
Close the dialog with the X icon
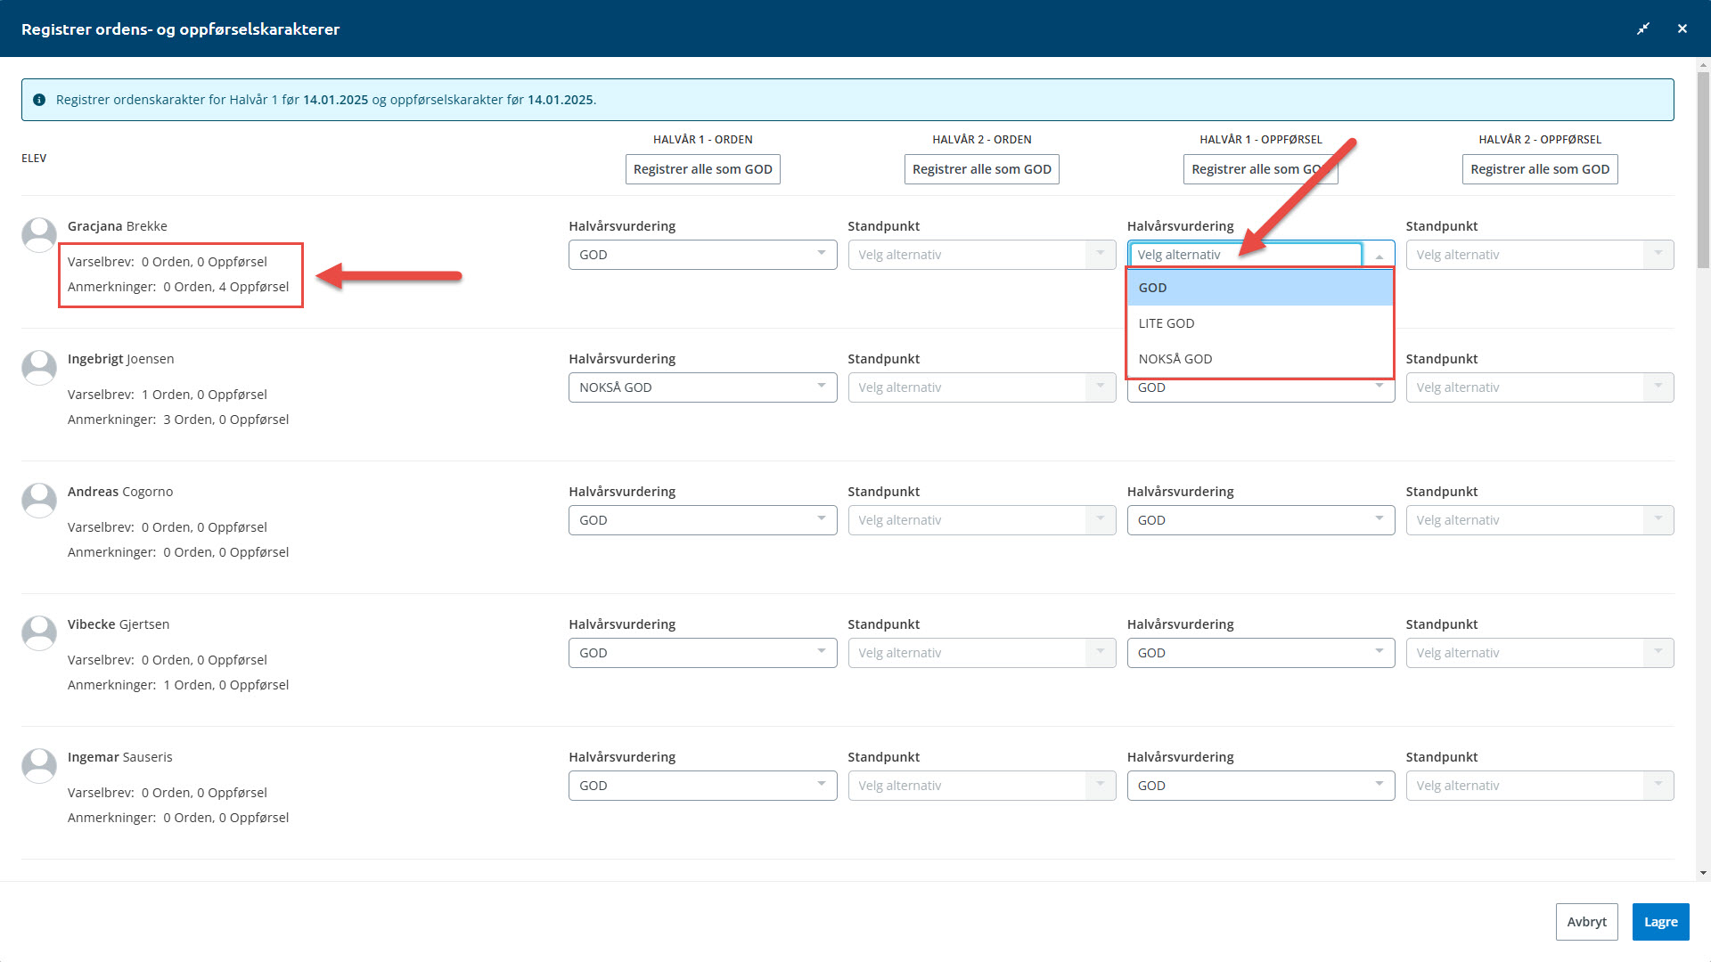(x=1682, y=29)
